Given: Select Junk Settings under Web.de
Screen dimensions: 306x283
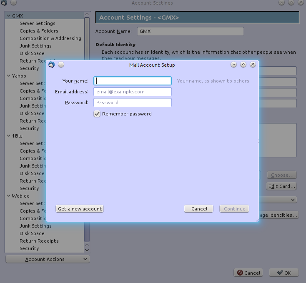Looking at the screenshot, I should pyautogui.click(x=35, y=226).
